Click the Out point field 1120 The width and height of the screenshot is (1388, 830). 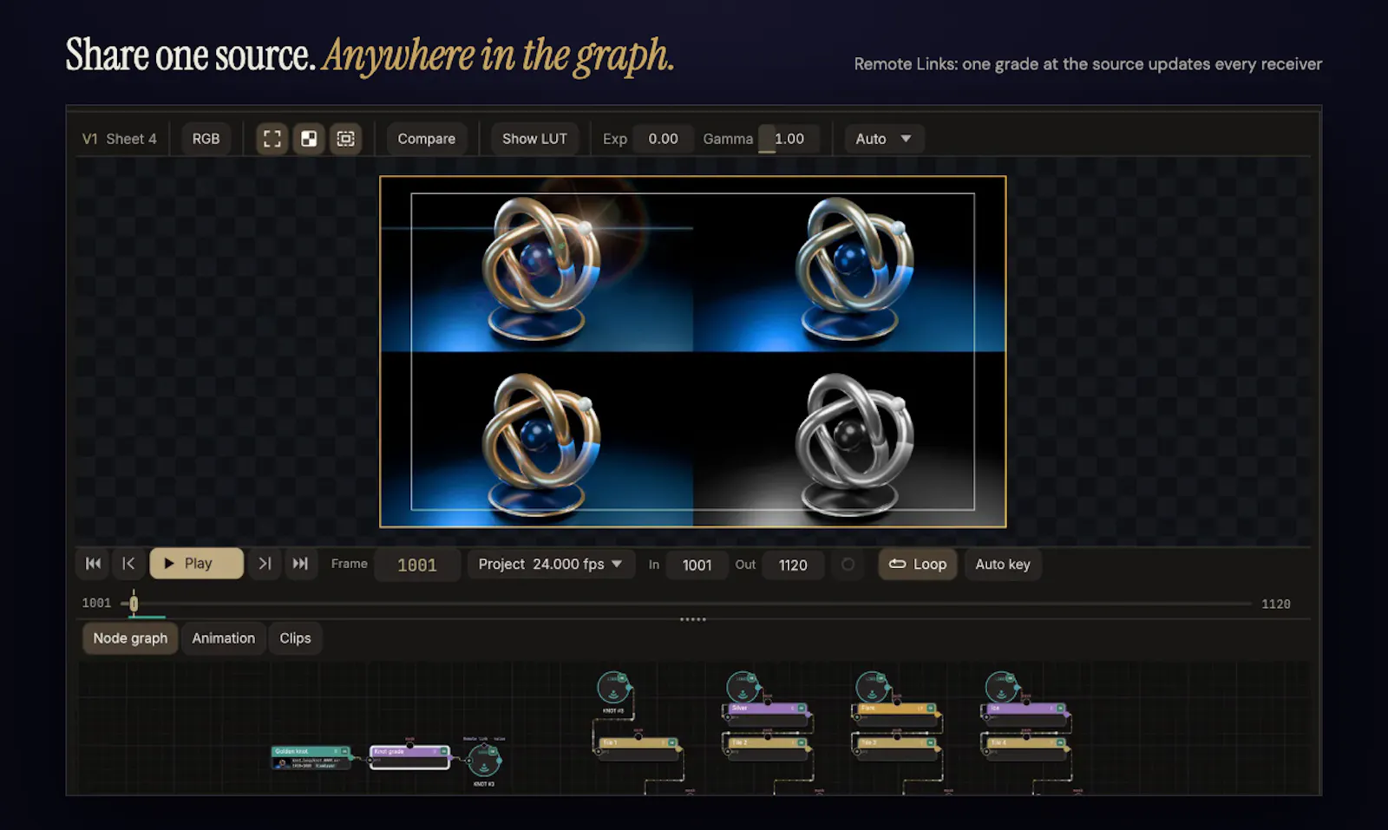tap(793, 565)
